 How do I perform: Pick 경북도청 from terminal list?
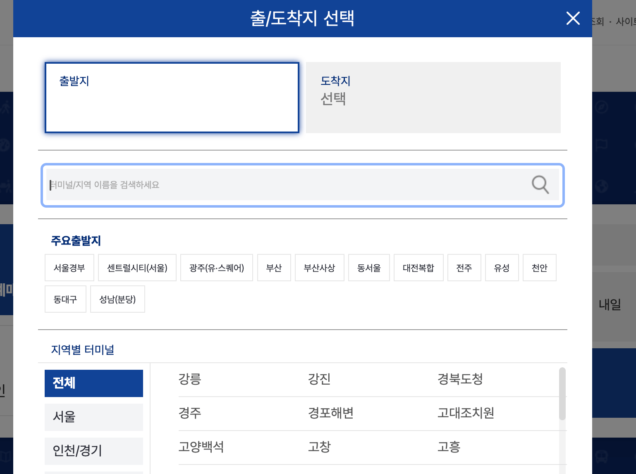click(460, 379)
